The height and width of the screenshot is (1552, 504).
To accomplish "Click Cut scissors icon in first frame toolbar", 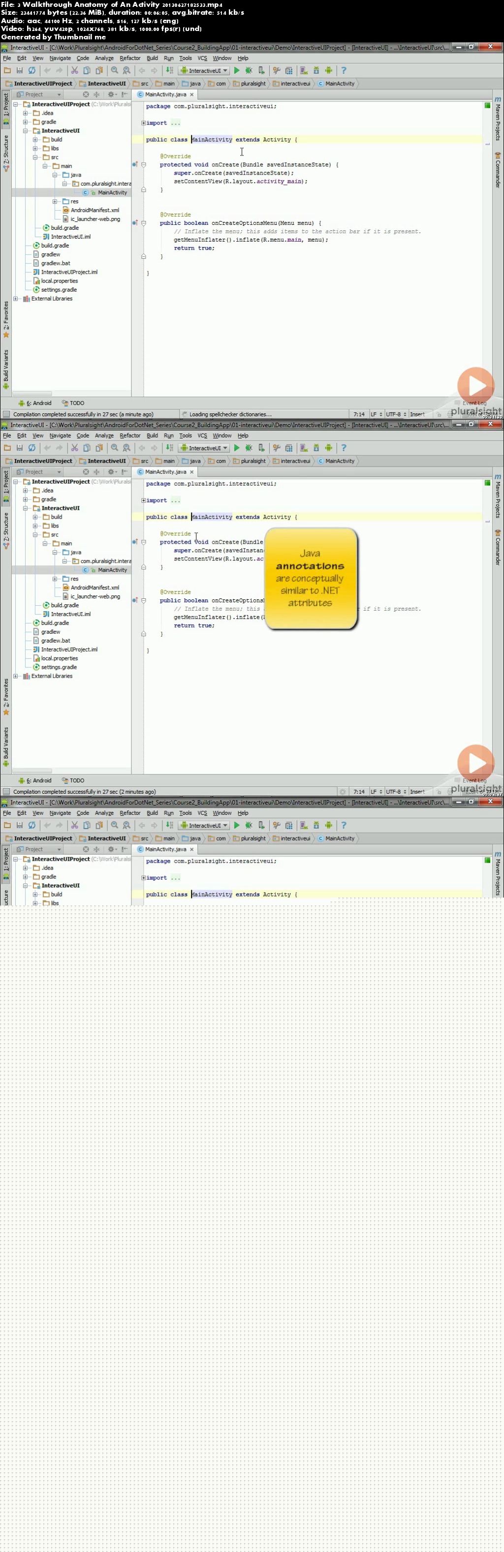I will (x=75, y=70).
